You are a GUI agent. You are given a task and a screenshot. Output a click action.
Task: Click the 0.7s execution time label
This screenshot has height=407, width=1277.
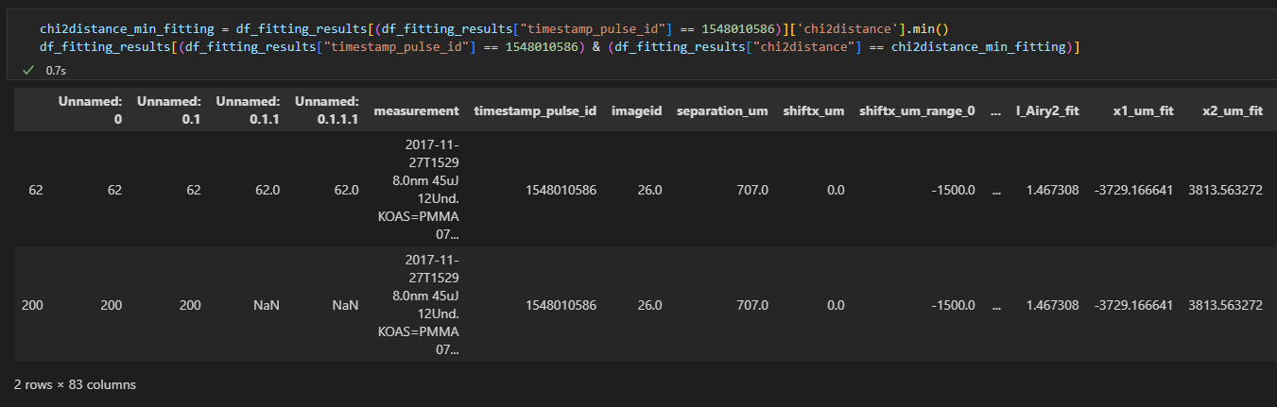pos(56,70)
